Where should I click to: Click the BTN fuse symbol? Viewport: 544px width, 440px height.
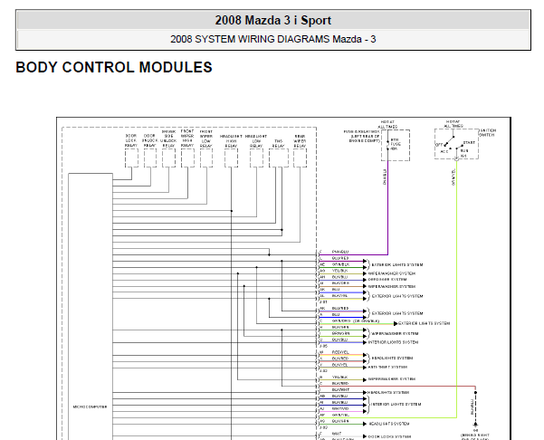[x=388, y=145]
